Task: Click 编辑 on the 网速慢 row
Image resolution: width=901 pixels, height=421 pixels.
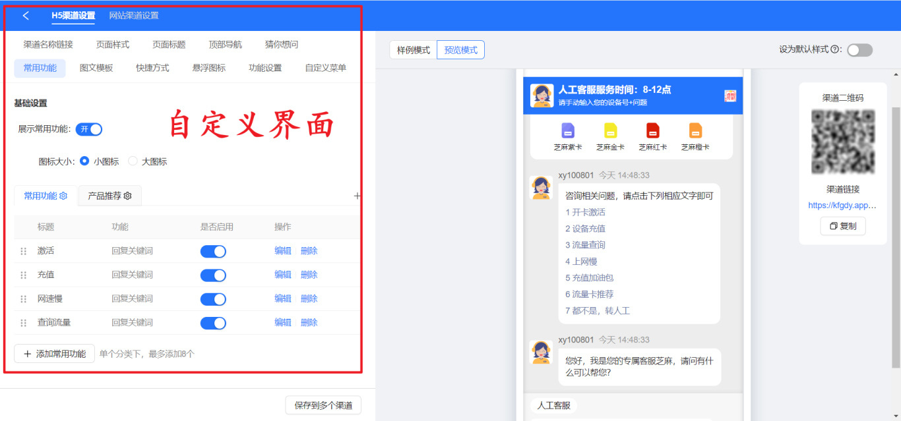Action: tap(282, 298)
